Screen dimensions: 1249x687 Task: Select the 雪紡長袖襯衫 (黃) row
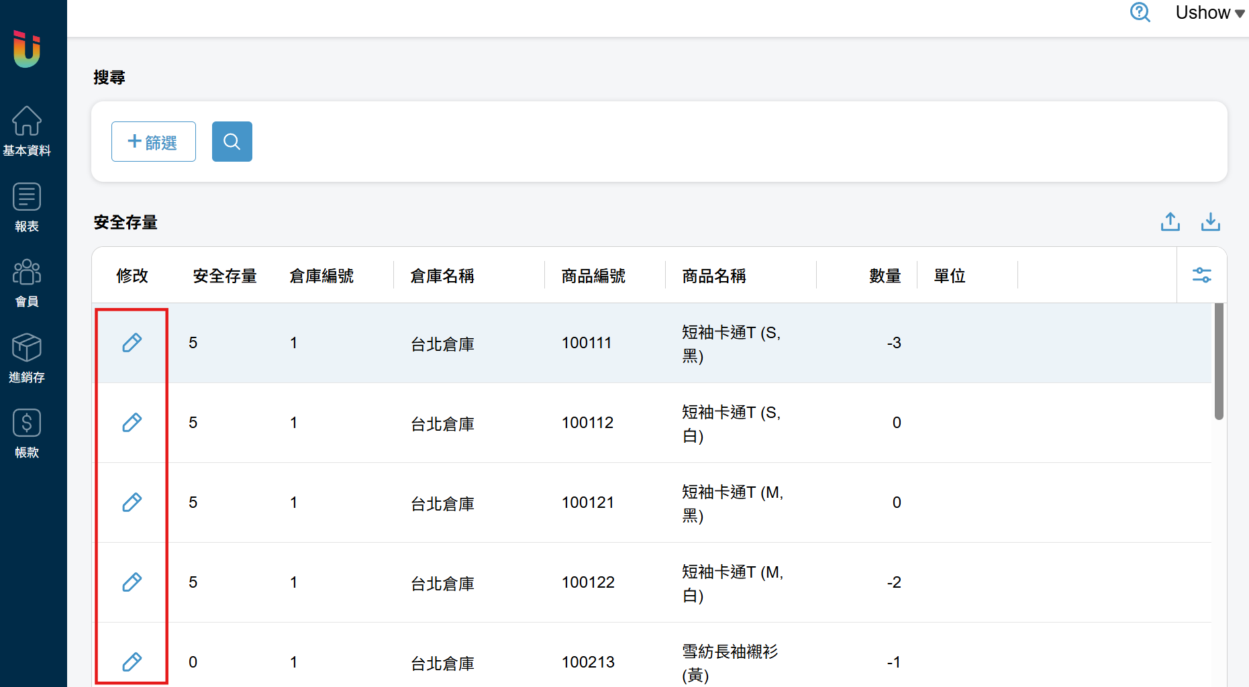pos(652,662)
